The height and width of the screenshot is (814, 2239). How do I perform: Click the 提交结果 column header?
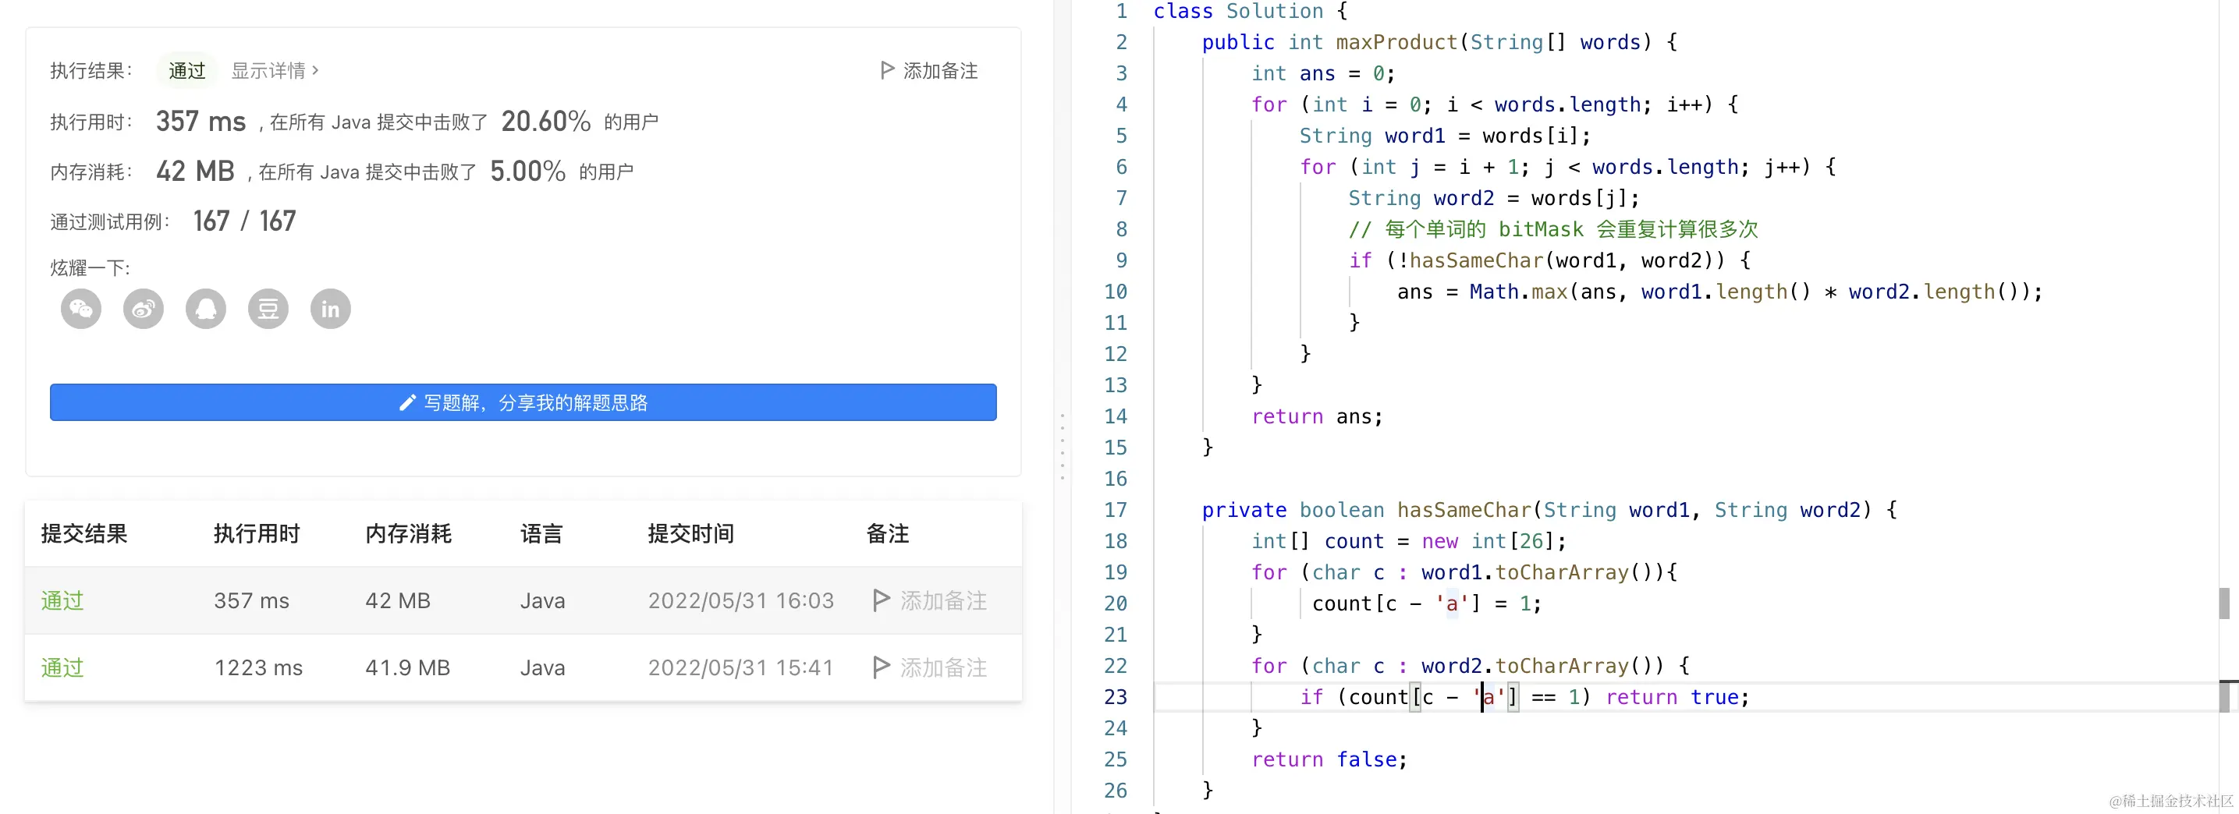[84, 533]
